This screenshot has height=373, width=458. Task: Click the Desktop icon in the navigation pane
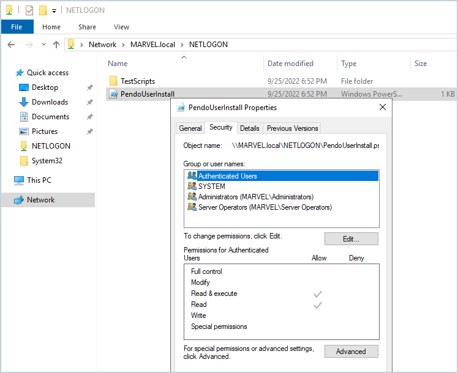tap(24, 87)
